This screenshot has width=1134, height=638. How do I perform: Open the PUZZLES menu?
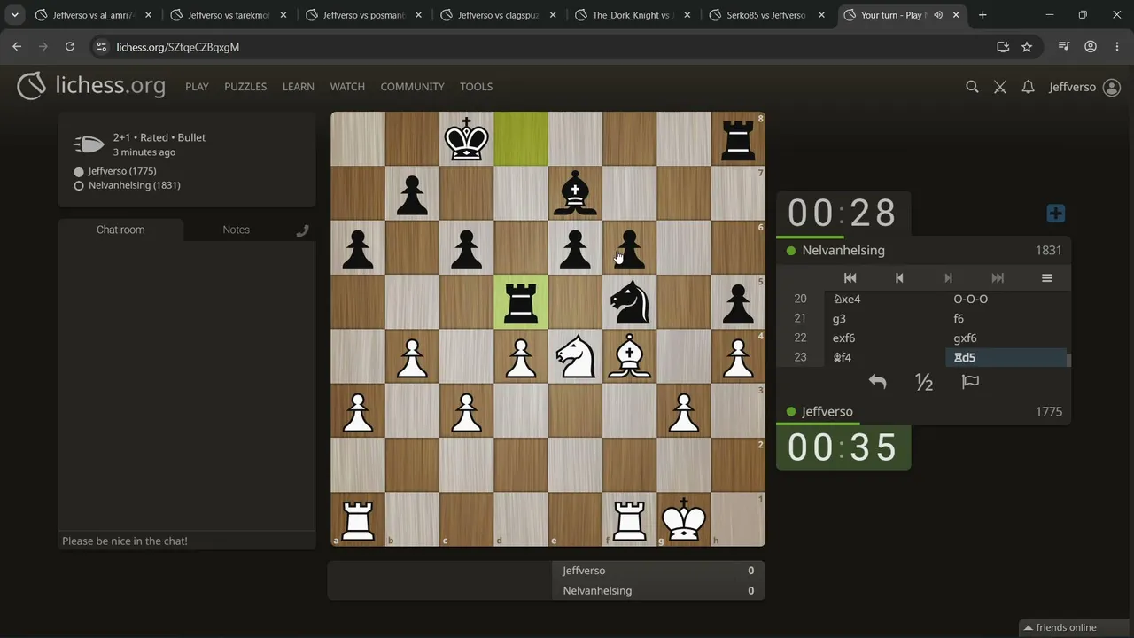coord(245,87)
